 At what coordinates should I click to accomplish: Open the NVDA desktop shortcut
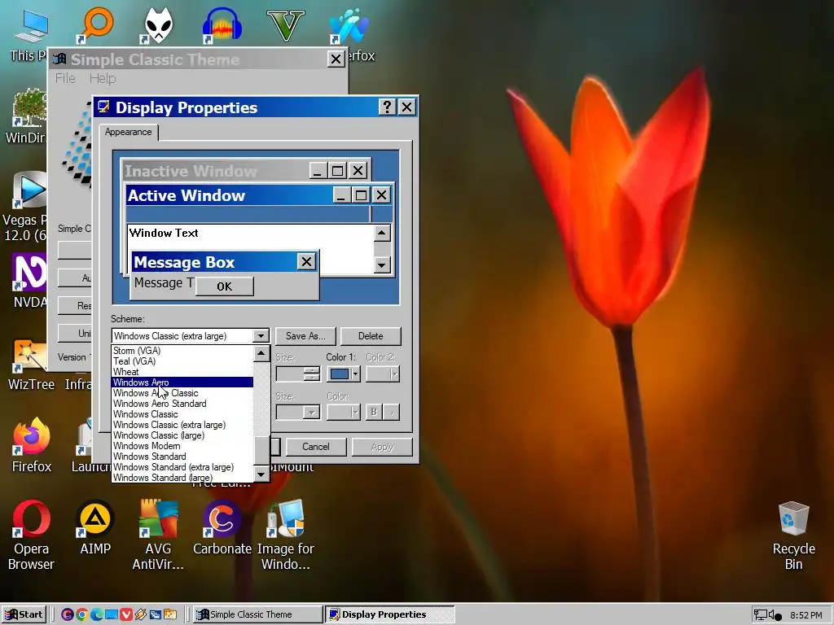pyautogui.click(x=29, y=272)
